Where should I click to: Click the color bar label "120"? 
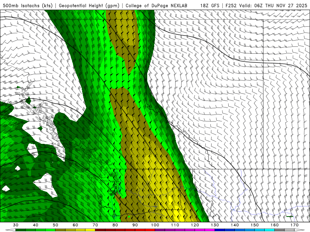pyautogui.click(x=195, y=225)
